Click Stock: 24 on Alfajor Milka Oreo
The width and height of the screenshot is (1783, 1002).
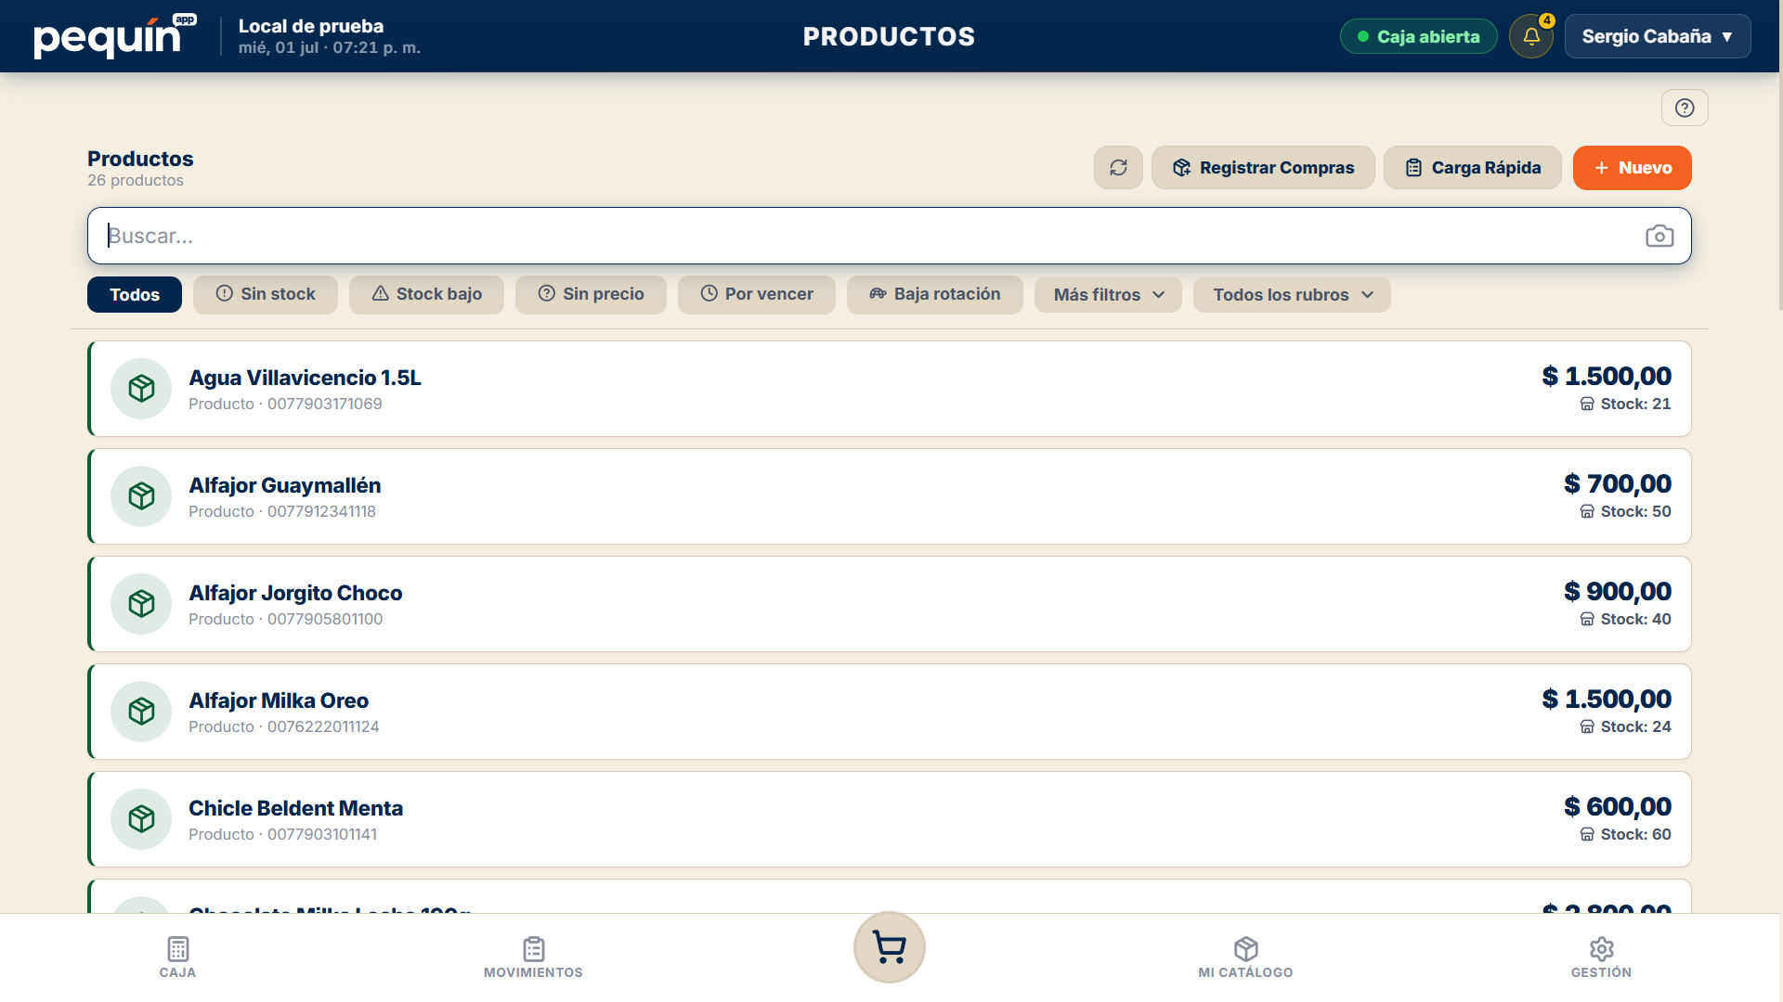[1635, 727]
